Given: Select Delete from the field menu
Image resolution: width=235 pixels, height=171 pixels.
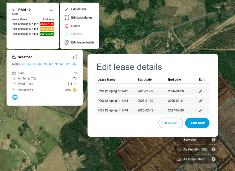Looking at the screenshot, I should click(75, 26).
